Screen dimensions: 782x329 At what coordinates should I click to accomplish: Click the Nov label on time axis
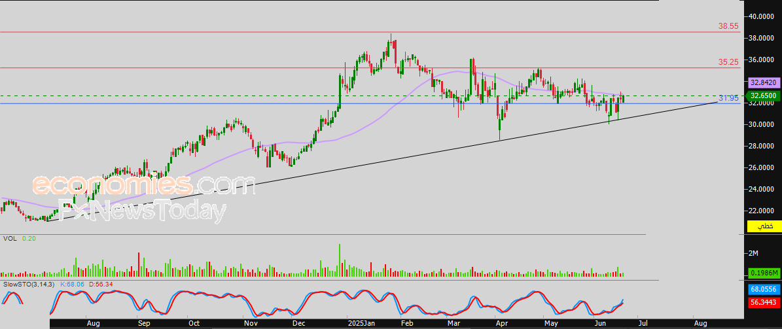pyautogui.click(x=251, y=324)
